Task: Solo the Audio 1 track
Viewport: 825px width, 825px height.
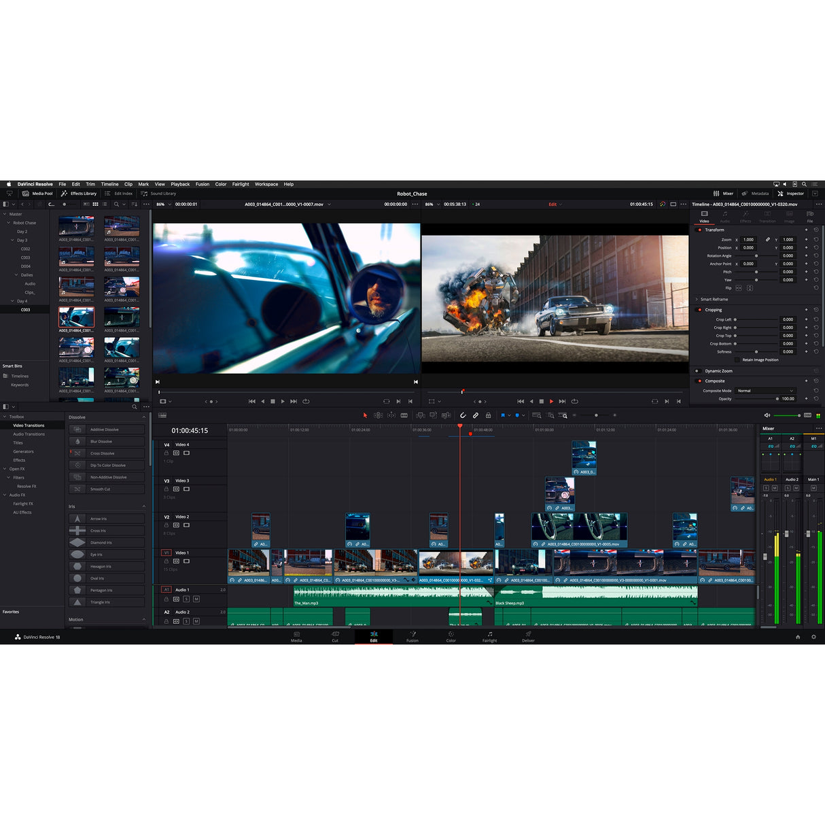Action: (186, 599)
